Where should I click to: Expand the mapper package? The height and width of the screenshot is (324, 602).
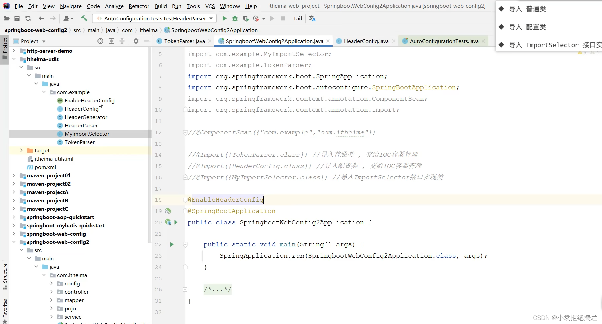point(51,300)
